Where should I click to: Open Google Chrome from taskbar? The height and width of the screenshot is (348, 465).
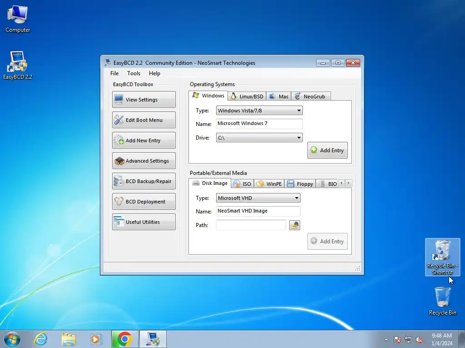[x=124, y=339]
